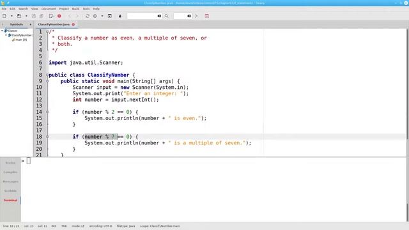Open the Help menu
Viewport: 409px width, 230px height.
96,9
